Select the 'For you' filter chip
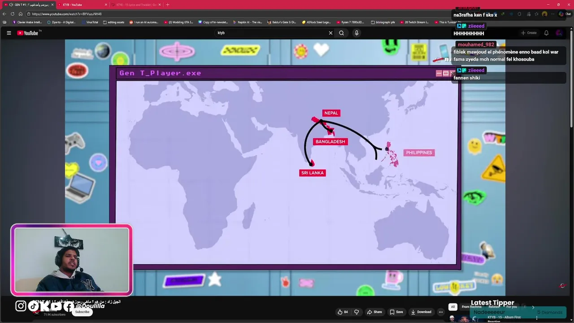Viewport: 574px width, 323px height. [512, 307]
